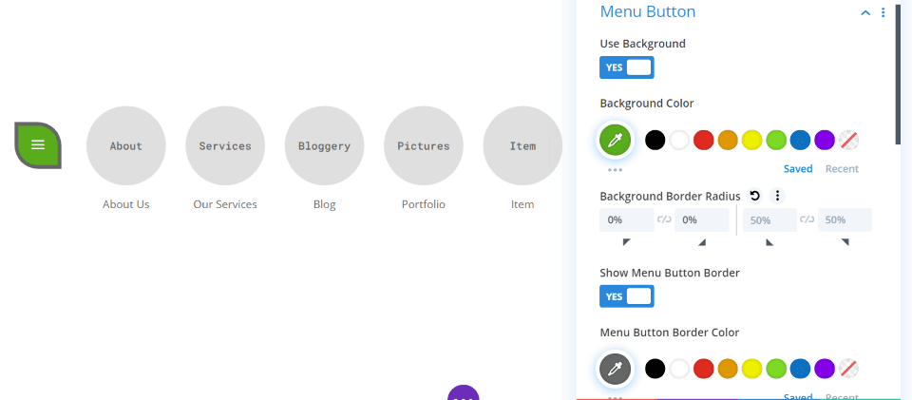Choose yellow swatch under Border Color
Viewport: 912px width, 400px height.
[752, 369]
